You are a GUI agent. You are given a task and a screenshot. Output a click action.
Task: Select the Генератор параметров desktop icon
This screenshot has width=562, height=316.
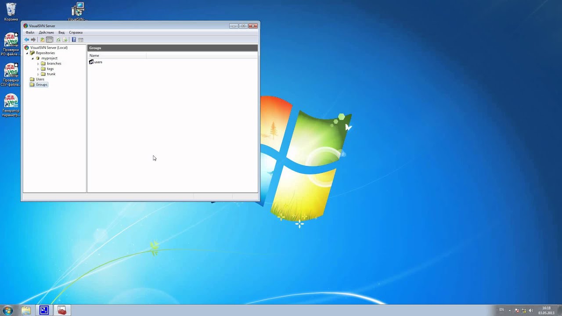[11, 105]
